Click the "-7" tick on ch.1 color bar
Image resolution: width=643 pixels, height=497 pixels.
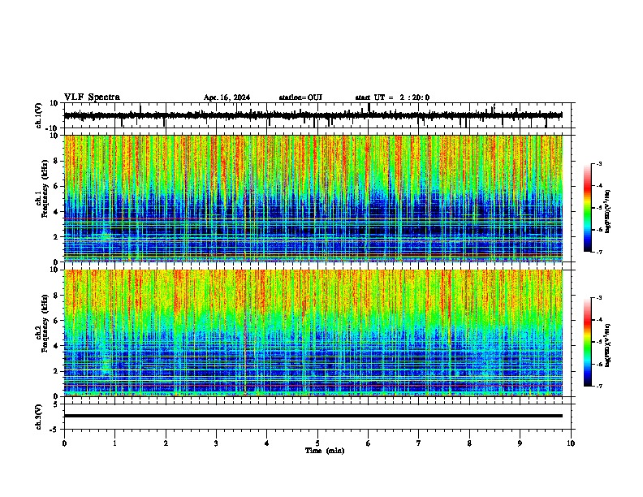[x=599, y=252]
